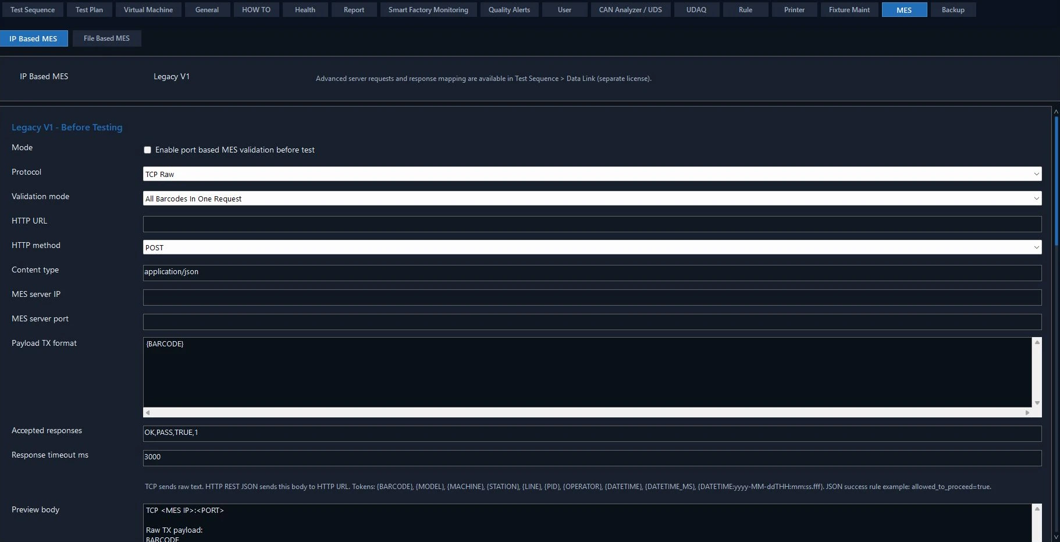Open the HTTP method POST dropdown
Image resolution: width=1060 pixels, height=542 pixels.
(592, 247)
